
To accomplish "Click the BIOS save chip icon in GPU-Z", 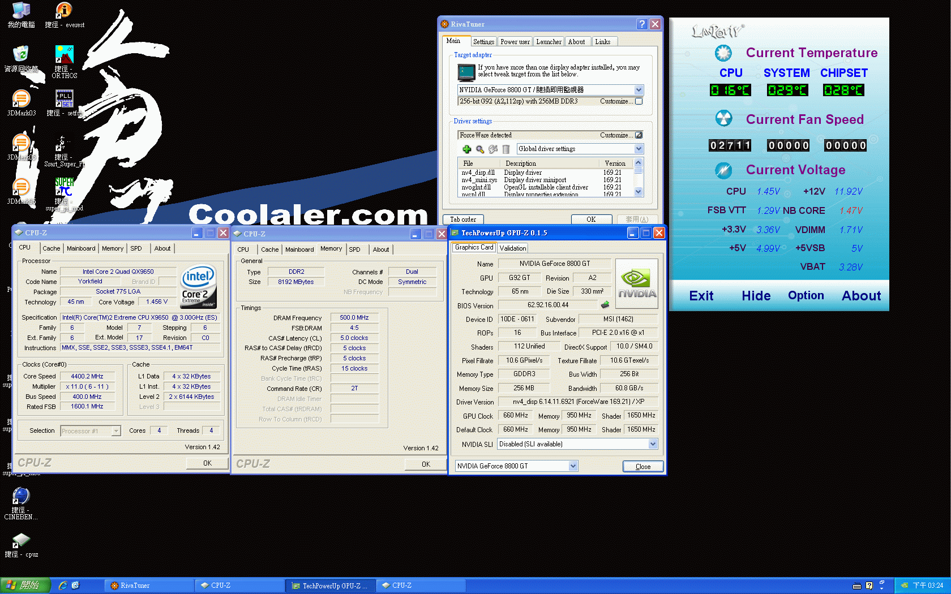I will pyautogui.click(x=605, y=305).
